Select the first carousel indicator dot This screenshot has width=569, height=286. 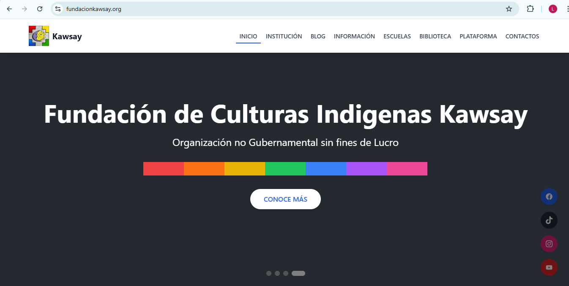tap(269, 273)
